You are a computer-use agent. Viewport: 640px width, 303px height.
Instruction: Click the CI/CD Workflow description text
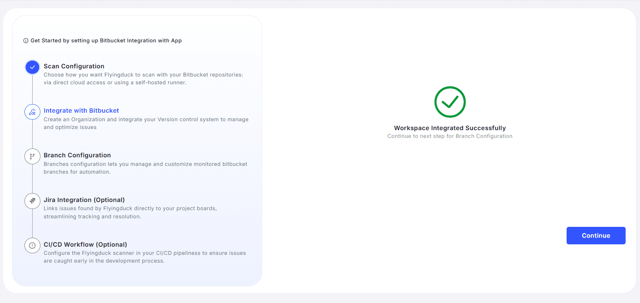tap(144, 257)
